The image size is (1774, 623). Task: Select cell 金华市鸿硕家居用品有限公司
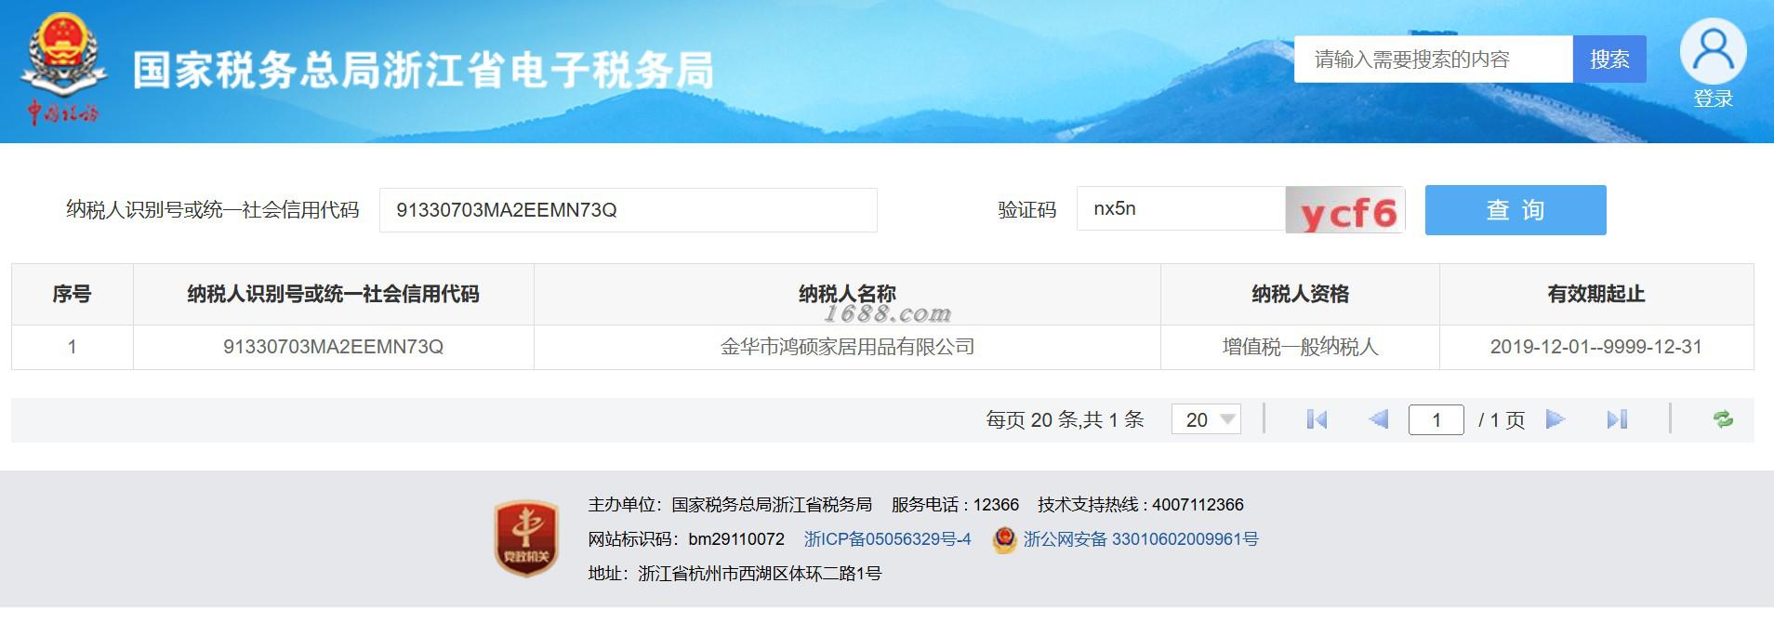(847, 347)
